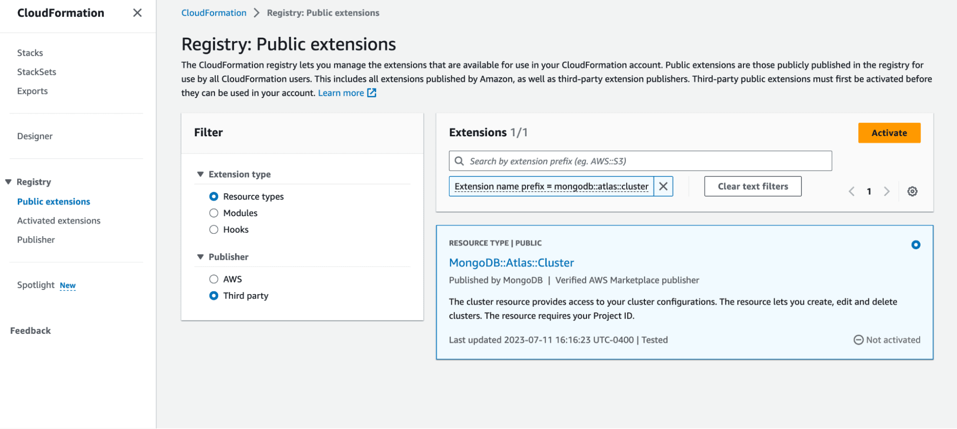Choose AWS as the publisher
The image size is (957, 429).
(x=214, y=279)
